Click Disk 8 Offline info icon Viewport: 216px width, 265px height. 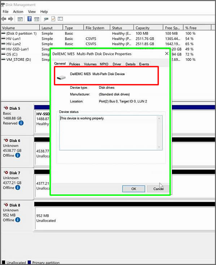[x=18, y=220]
